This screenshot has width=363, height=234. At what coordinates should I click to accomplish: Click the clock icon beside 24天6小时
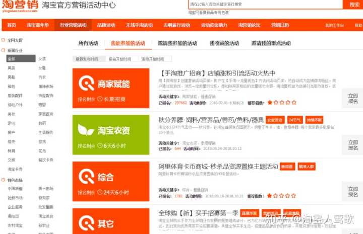tap(100, 192)
